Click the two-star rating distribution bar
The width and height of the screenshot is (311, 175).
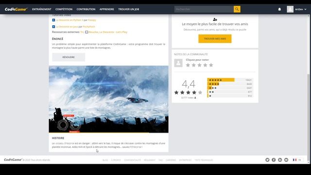tap(230, 92)
